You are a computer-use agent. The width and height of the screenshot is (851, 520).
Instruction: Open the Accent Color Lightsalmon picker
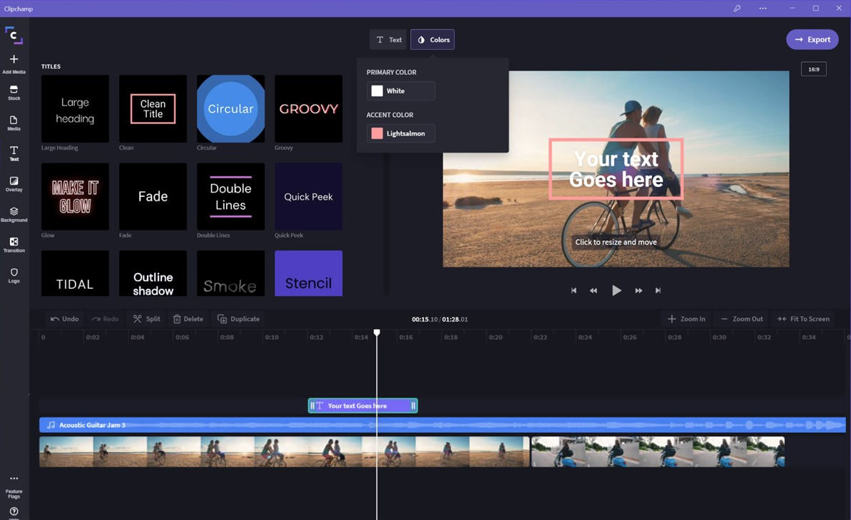coord(400,133)
